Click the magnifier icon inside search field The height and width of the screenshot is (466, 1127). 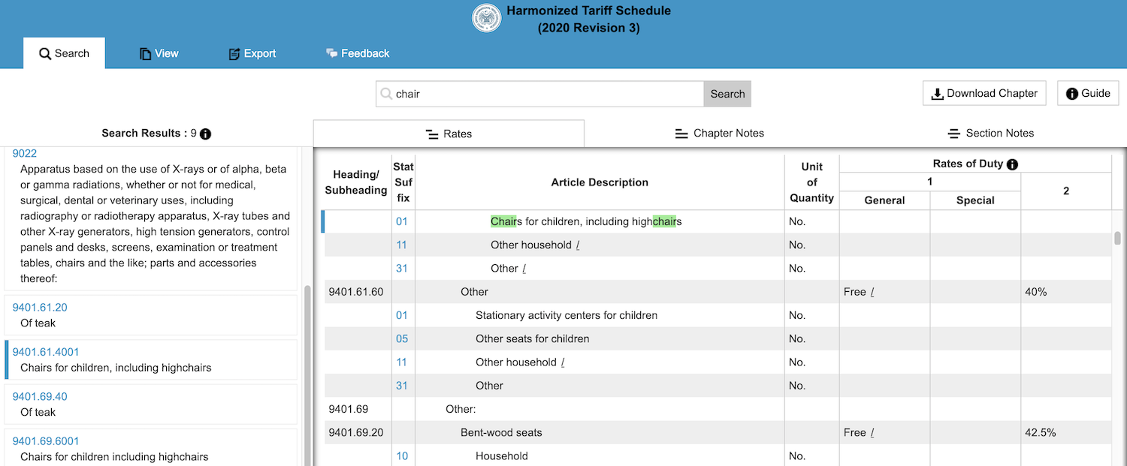[386, 94]
